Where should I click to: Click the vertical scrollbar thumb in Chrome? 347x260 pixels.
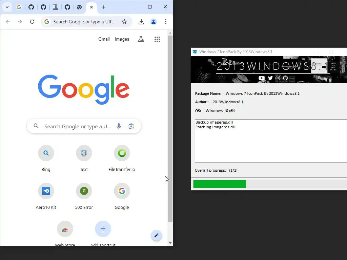(170, 129)
